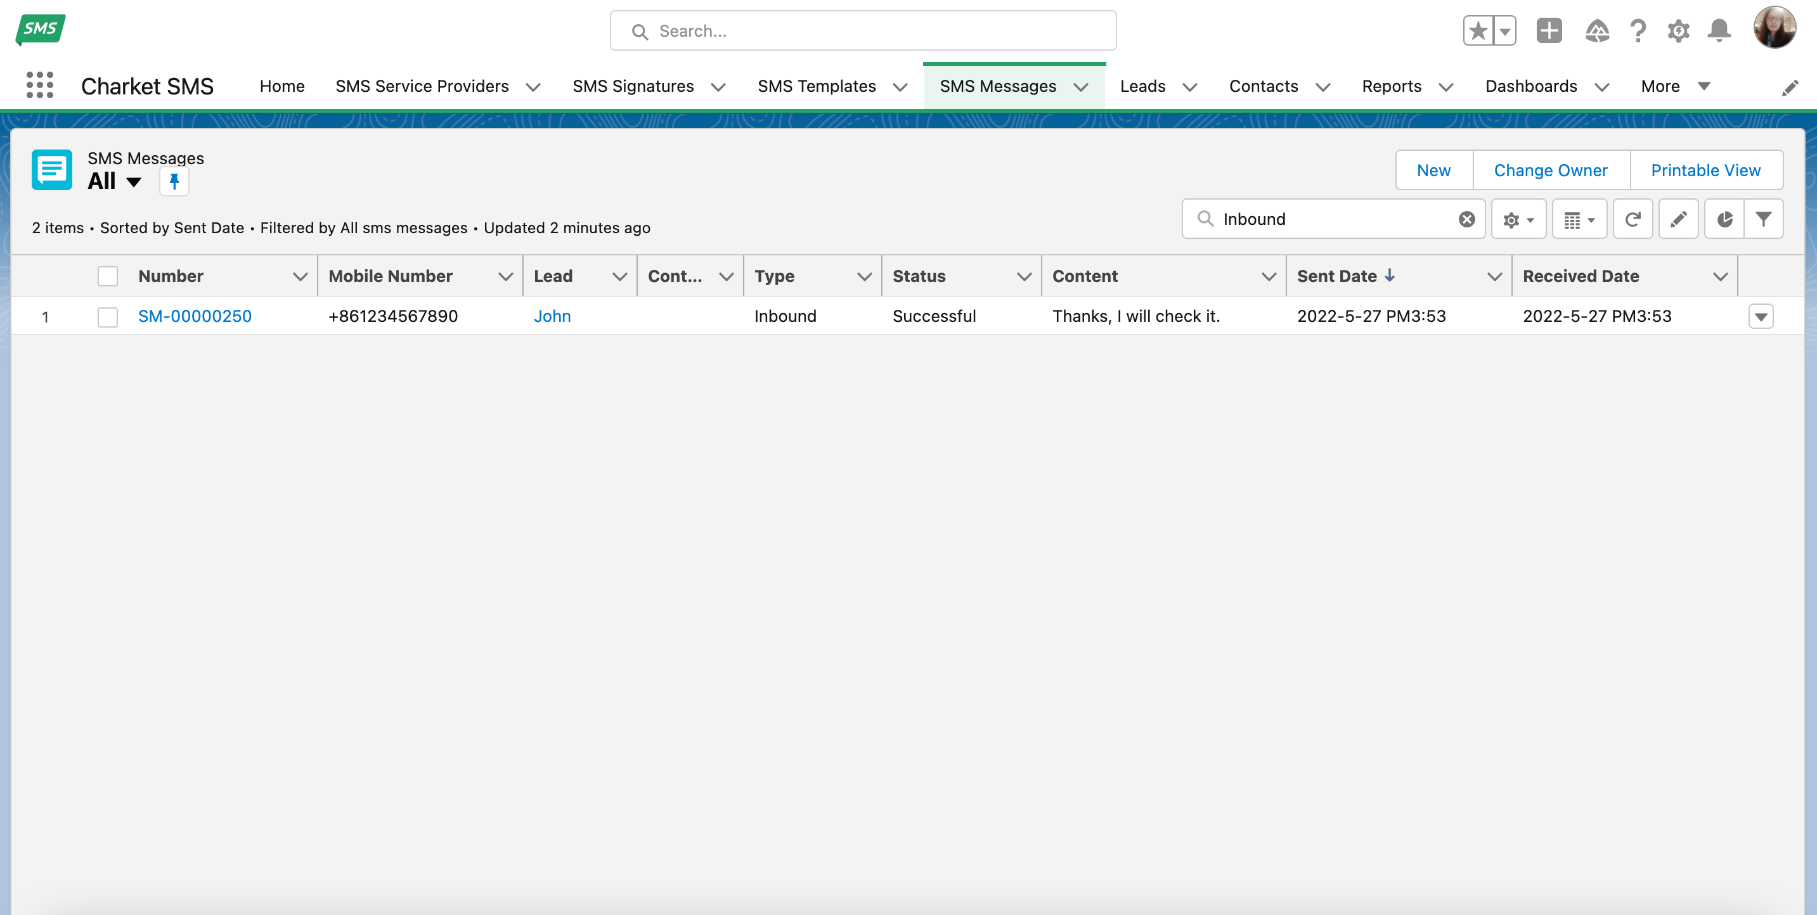The height and width of the screenshot is (915, 1817).
Task: Open the SMS Templates tab
Action: point(816,86)
